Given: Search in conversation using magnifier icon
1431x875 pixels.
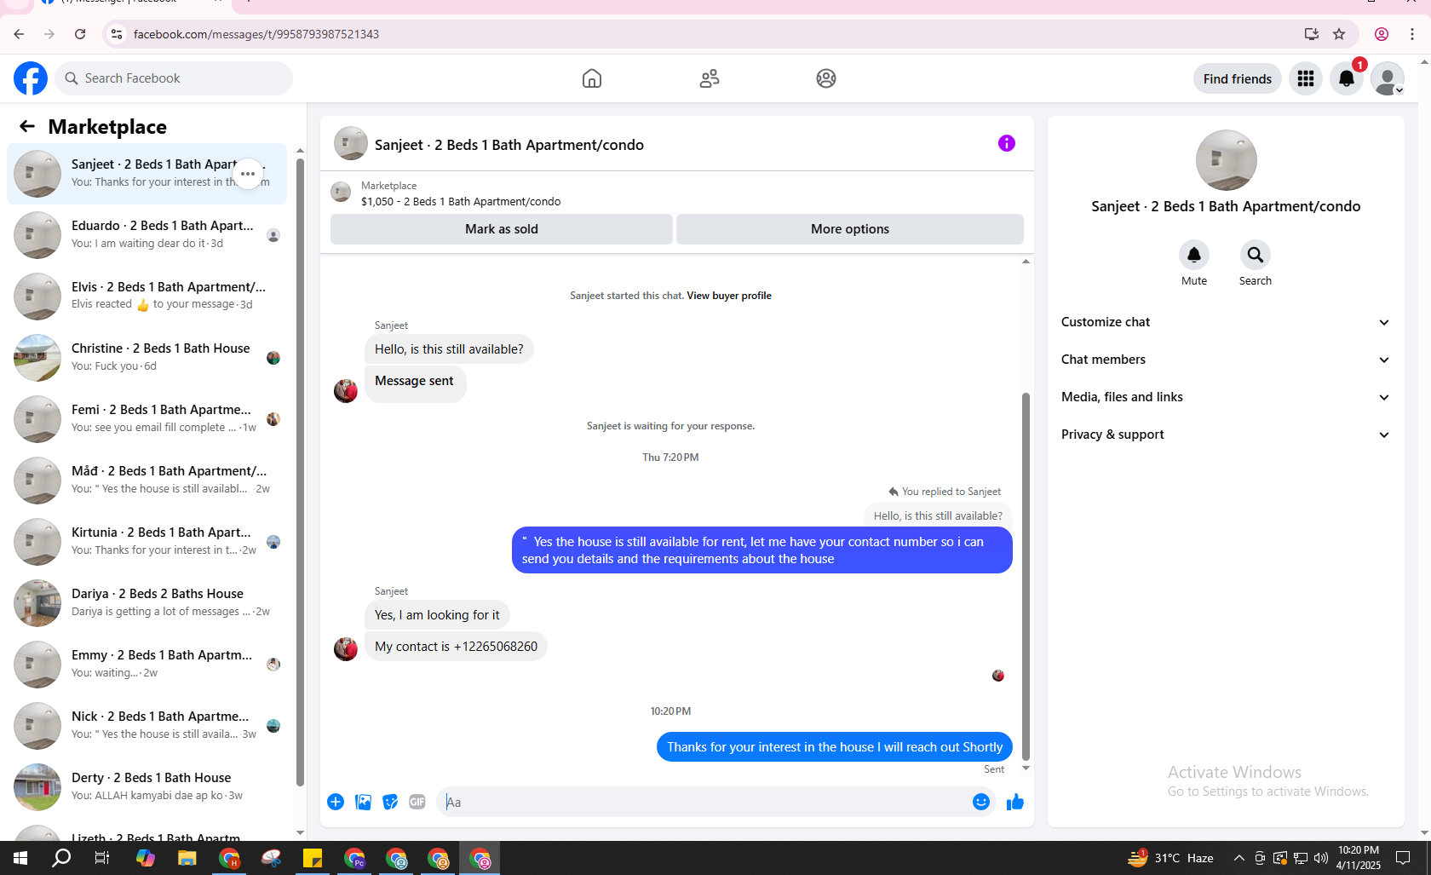Looking at the screenshot, I should click(x=1256, y=255).
